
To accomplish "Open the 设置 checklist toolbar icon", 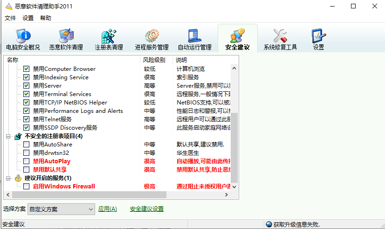I will pyautogui.click(x=318, y=36).
